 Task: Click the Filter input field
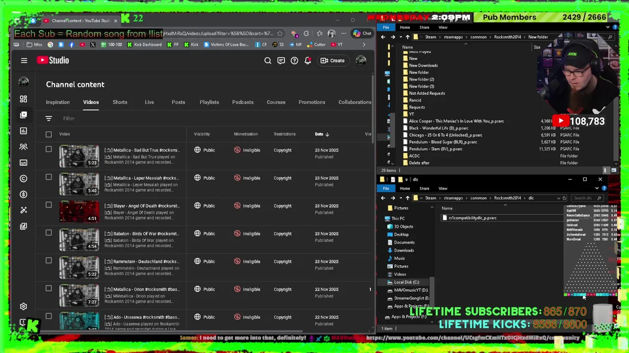(69, 118)
